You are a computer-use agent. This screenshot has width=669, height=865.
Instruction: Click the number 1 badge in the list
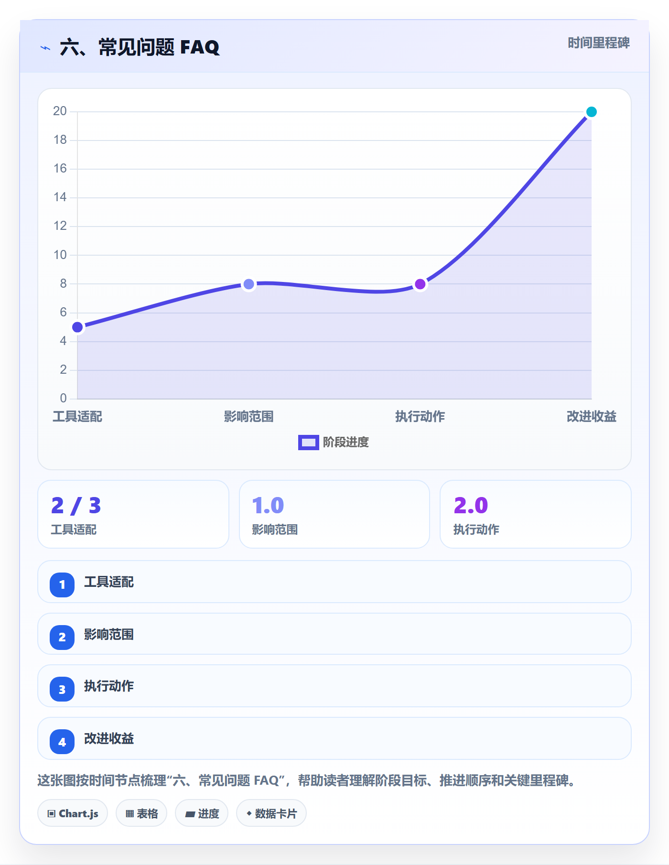62,584
